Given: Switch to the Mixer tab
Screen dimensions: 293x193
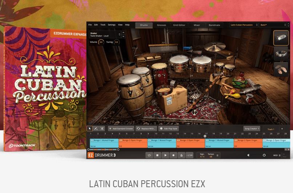Looking at the screenshot, I should tap(197, 25).
